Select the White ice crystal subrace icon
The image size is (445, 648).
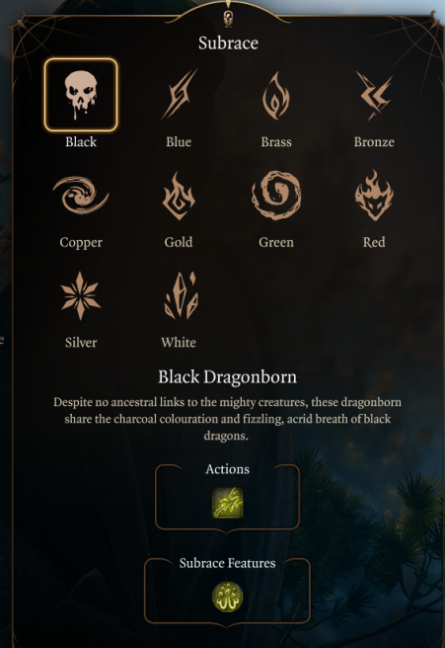[182, 295]
